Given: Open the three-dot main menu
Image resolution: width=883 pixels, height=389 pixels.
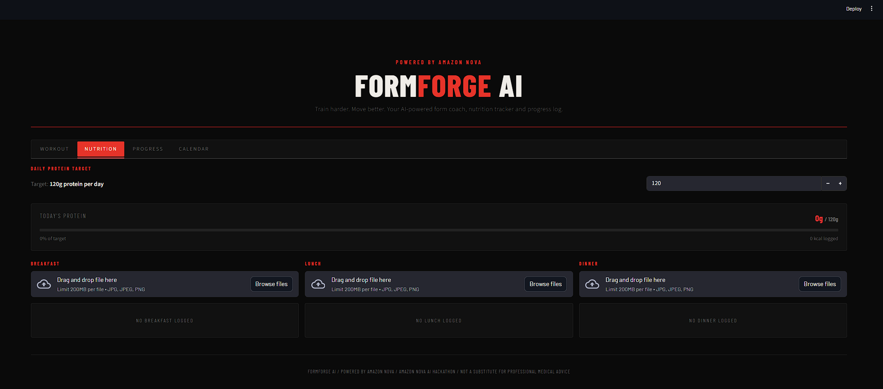Looking at the screenshot, I should [871, 9].
